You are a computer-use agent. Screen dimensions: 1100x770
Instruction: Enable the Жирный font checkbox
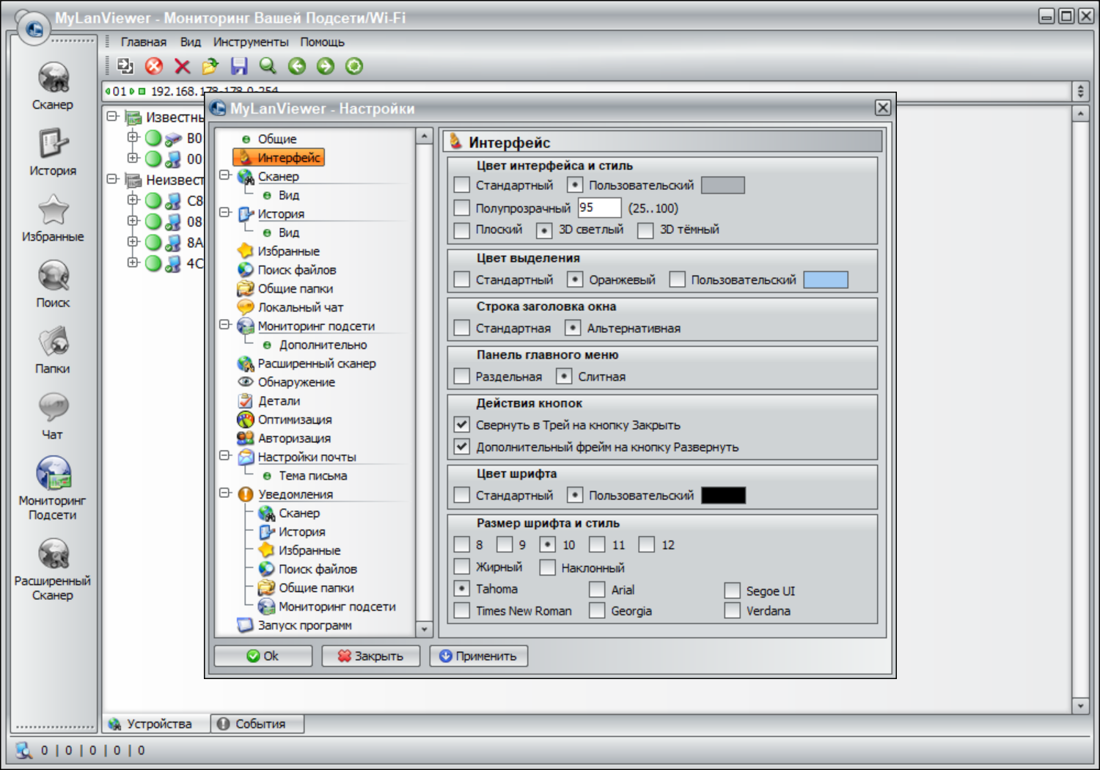point(461,567)
